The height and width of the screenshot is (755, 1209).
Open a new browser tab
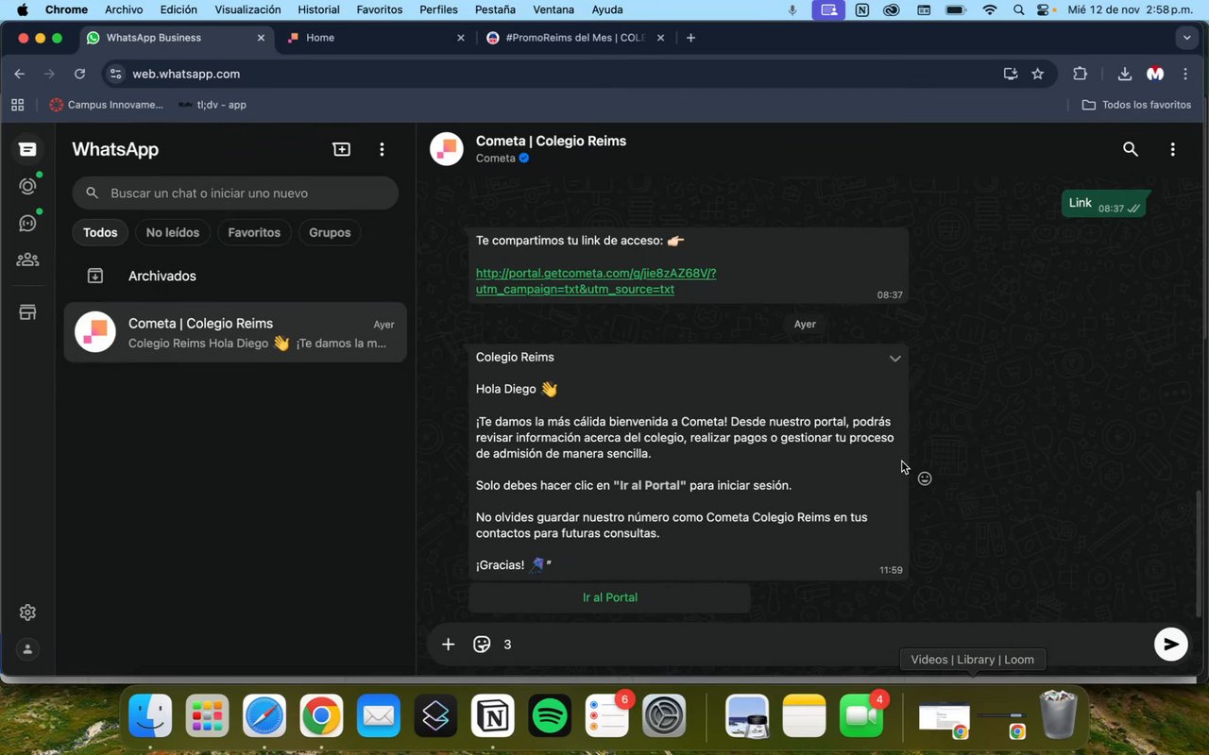point(690,38)
